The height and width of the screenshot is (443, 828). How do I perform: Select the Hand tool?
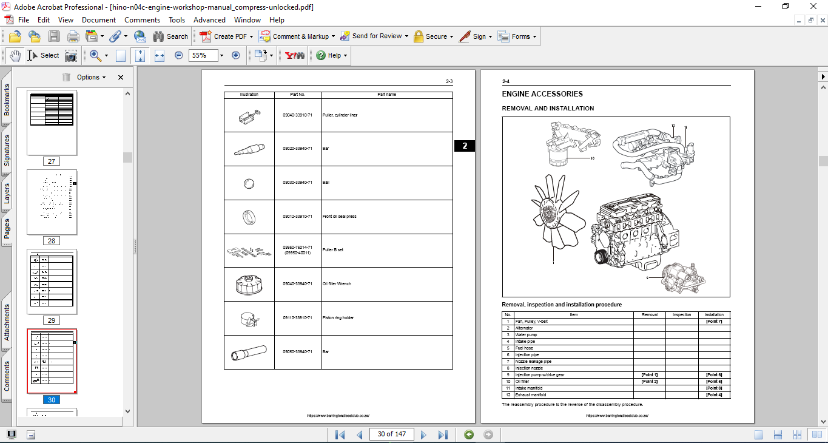[15, 55]
